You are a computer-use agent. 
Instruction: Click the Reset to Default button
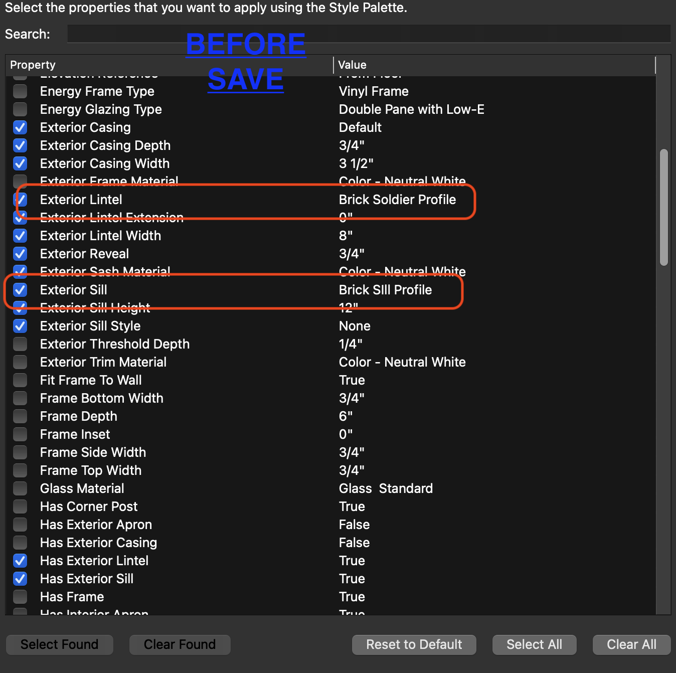(414, 644)
